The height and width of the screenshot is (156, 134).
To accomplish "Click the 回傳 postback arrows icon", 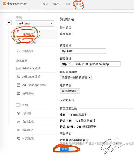I will [x=18, y=105].
